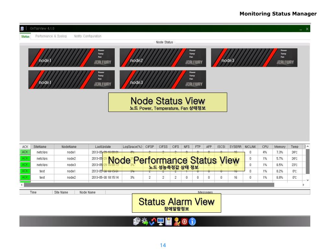The width and height of the screenshot is (332, 249).
Task: Select the SYSERR 16 cell in test node2 row
Action: [x=235, y=177]
